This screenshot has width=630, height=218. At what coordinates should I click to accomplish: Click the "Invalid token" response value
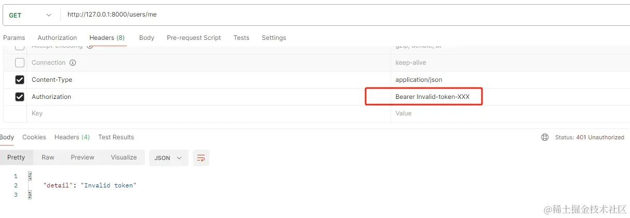tap(108, 185)
